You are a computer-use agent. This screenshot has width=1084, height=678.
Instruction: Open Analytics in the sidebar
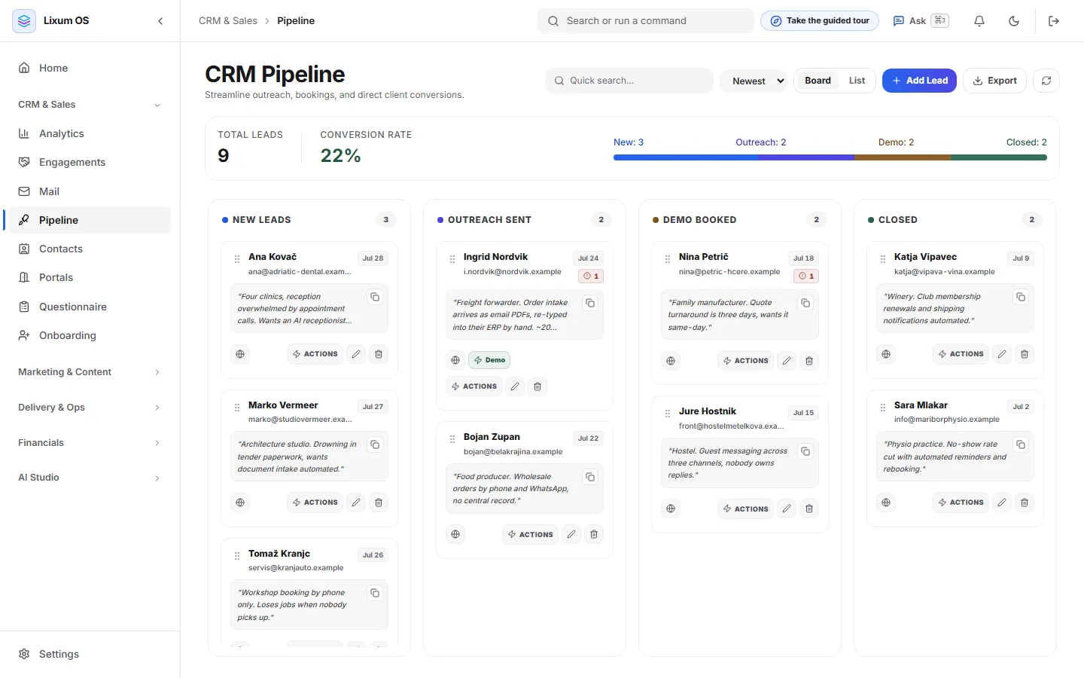point(90,133)
